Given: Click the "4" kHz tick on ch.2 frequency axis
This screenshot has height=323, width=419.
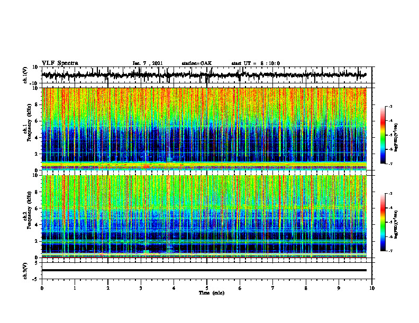Looking at the screenshot, I should [x=37, y=225].
